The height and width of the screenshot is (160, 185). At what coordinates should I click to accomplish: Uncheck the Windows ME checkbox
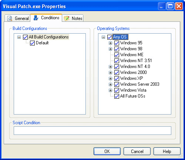coord(117,55)
